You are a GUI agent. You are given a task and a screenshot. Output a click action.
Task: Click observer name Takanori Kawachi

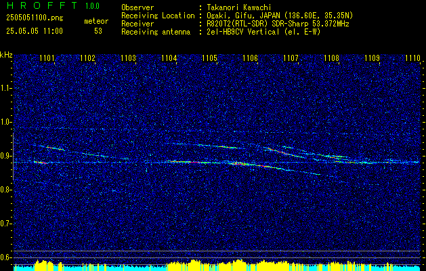[x=239, y=7]
